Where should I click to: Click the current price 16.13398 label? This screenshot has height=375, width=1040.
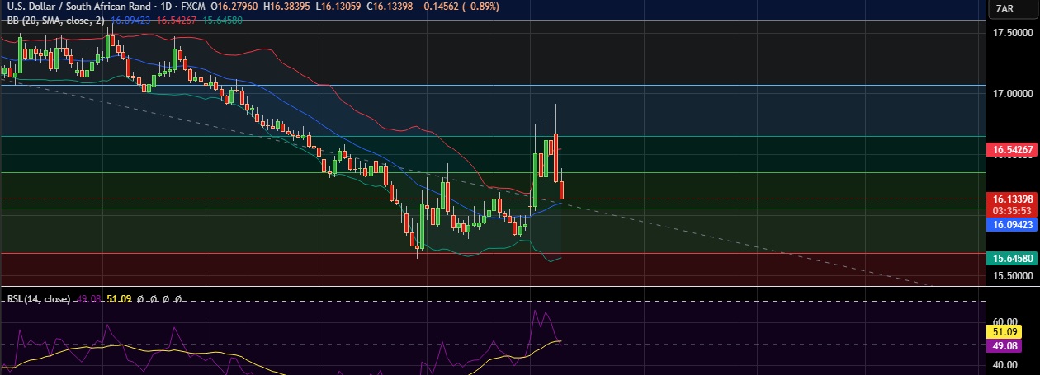[x=1011, y=199]
